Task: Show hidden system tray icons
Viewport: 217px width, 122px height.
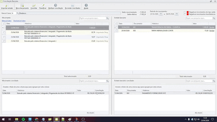Action: tap(186, 119)
